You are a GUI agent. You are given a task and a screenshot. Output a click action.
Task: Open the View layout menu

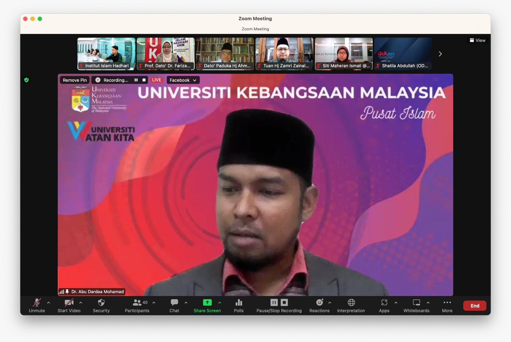[x=477, y=40]
